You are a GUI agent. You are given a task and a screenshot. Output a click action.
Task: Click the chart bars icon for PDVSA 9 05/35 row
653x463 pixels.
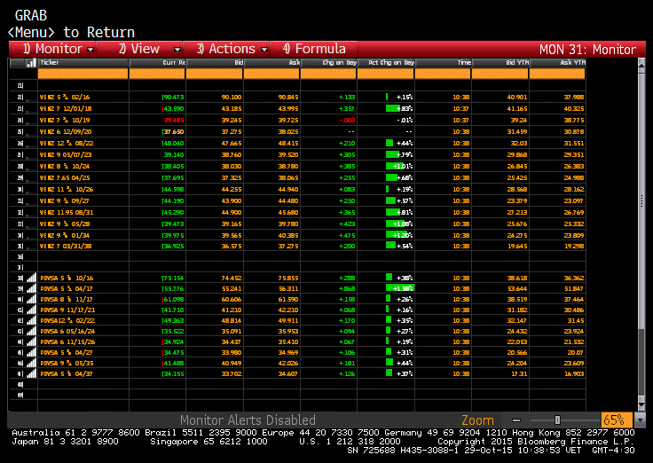[31, 363]
